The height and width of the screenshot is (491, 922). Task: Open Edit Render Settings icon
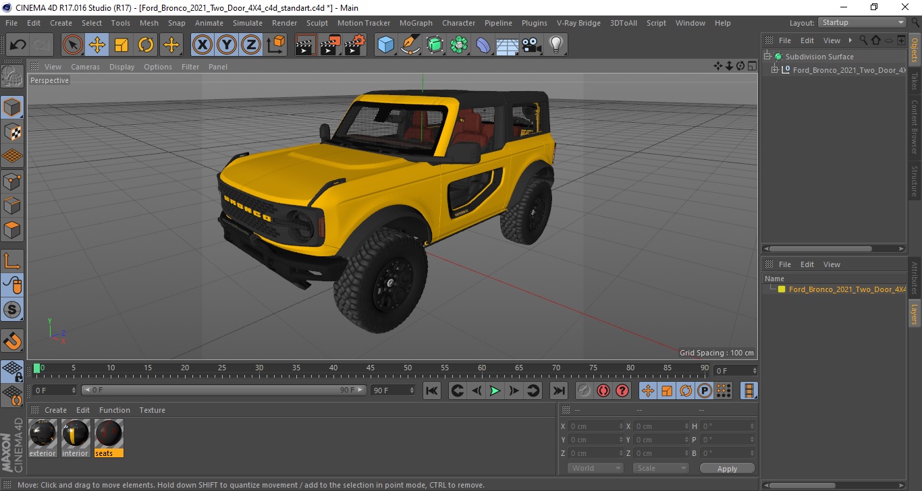point(355,45)
